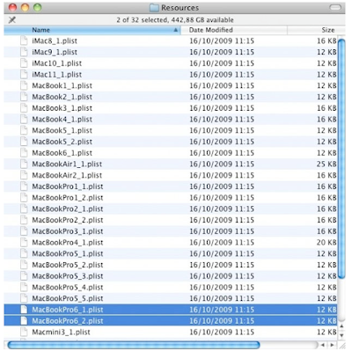Click the file icon of MacBookAir2_1.plist
352x351 pixels.
coord(24,175)
